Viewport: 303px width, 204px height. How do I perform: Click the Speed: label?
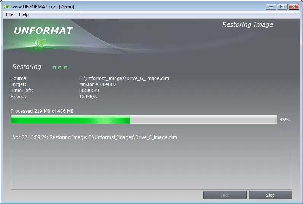18,97
